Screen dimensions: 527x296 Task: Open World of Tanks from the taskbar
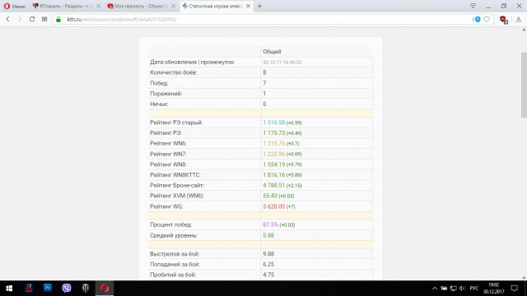[86, 289]
